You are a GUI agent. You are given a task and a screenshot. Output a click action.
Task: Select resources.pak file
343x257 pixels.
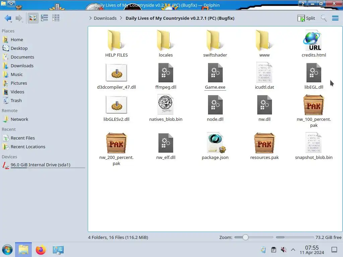click(265, 147)
